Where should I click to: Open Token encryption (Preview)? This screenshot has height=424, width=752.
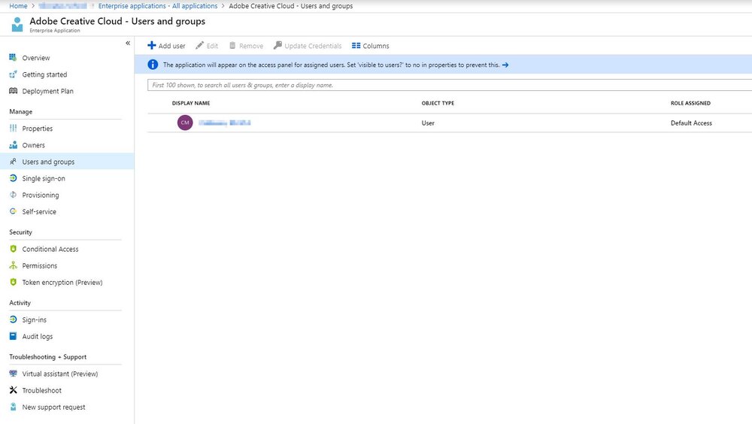(x=62, y=283)
